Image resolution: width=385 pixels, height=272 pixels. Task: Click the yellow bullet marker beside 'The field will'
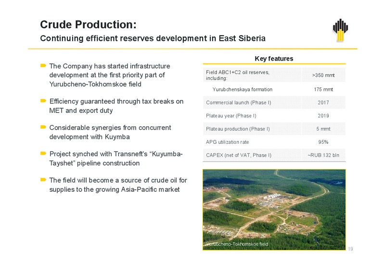43,180
